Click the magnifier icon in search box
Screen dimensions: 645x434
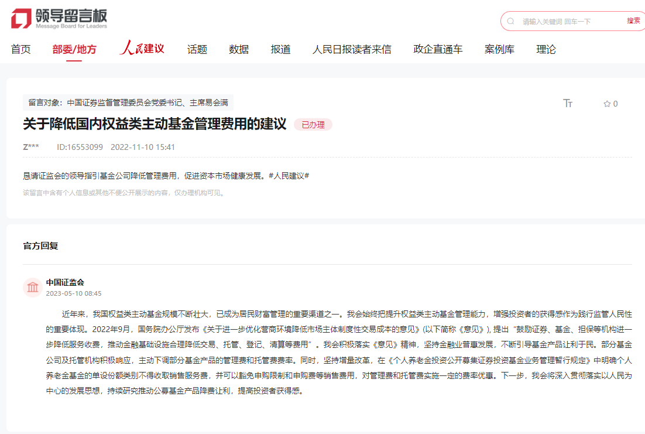[511, 21]
